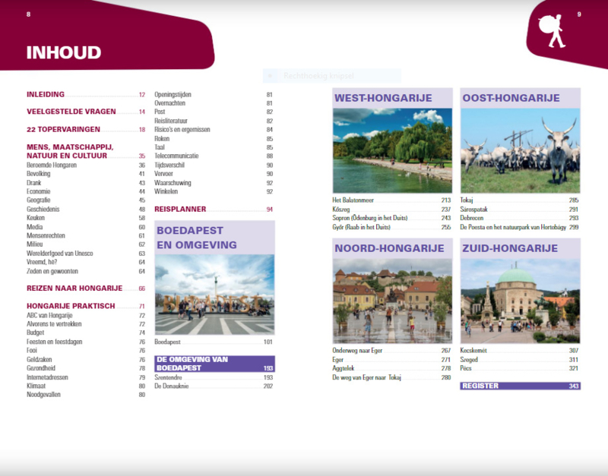Go to the REISPLANNER chapter
The image size is (608, 476).
point(214,209)
